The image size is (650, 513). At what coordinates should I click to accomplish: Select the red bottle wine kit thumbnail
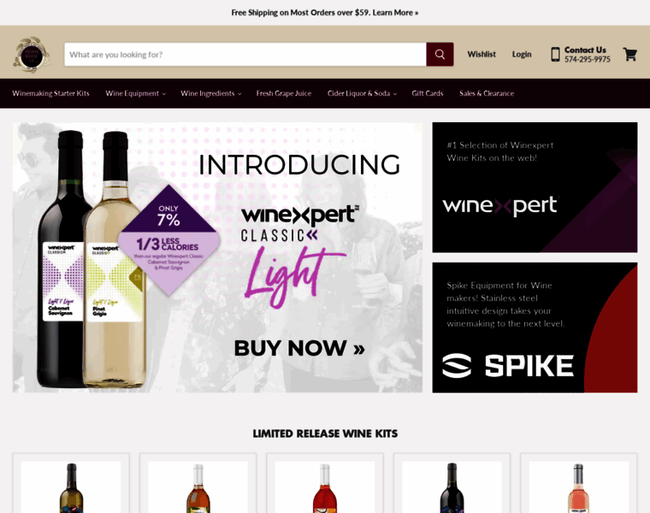325,487
